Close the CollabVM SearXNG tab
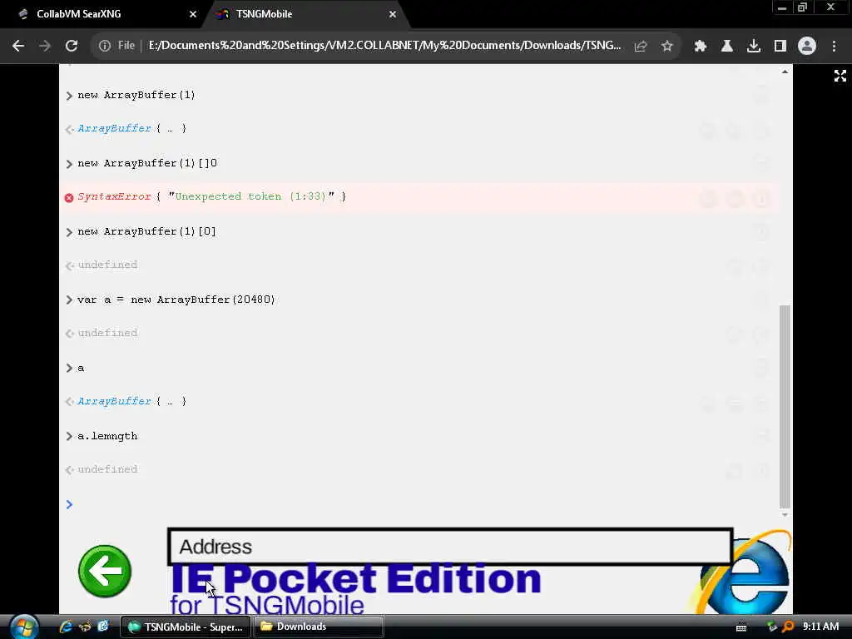This screenshot has height=639, width=852. click(193, 14)
